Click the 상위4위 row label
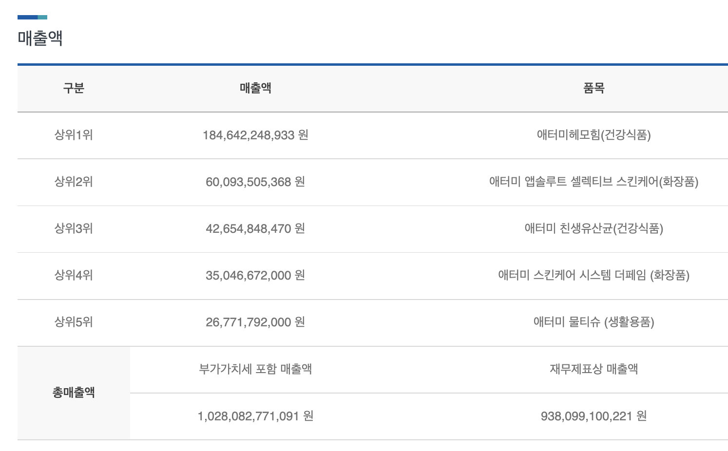Viewport: 728px width, 451px height. coord(74,275)
